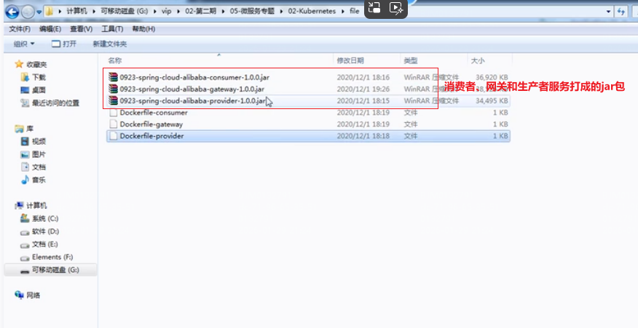Open 下载 in the sidebar
Viewport: 638px width, 328px height.
(x=39, y=77)
